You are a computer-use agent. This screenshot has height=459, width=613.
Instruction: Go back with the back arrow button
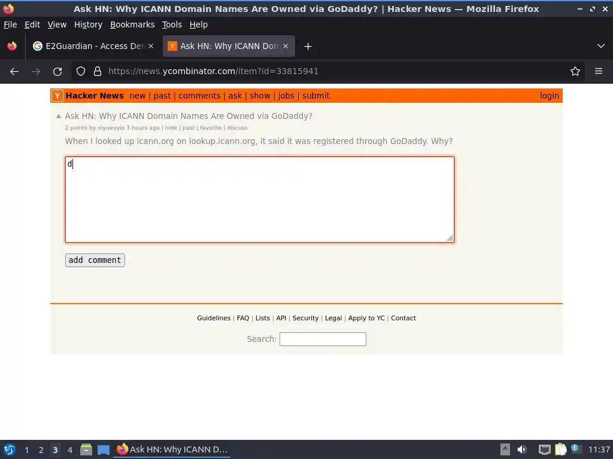pos(14,72)
